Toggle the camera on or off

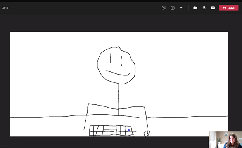(x=195, y=8)
